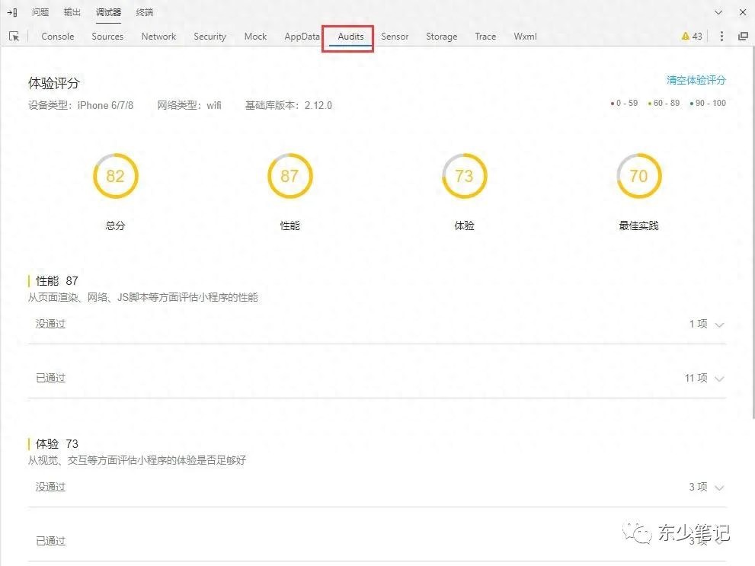Screen dimensions: 755x566
Task: Click the 清空体验评分 link
Action: [x=695, y=78]
